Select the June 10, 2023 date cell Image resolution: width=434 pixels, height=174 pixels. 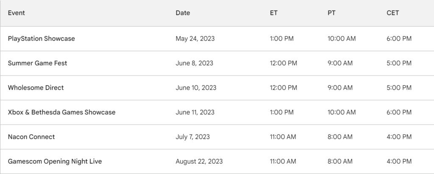(196, 88)
